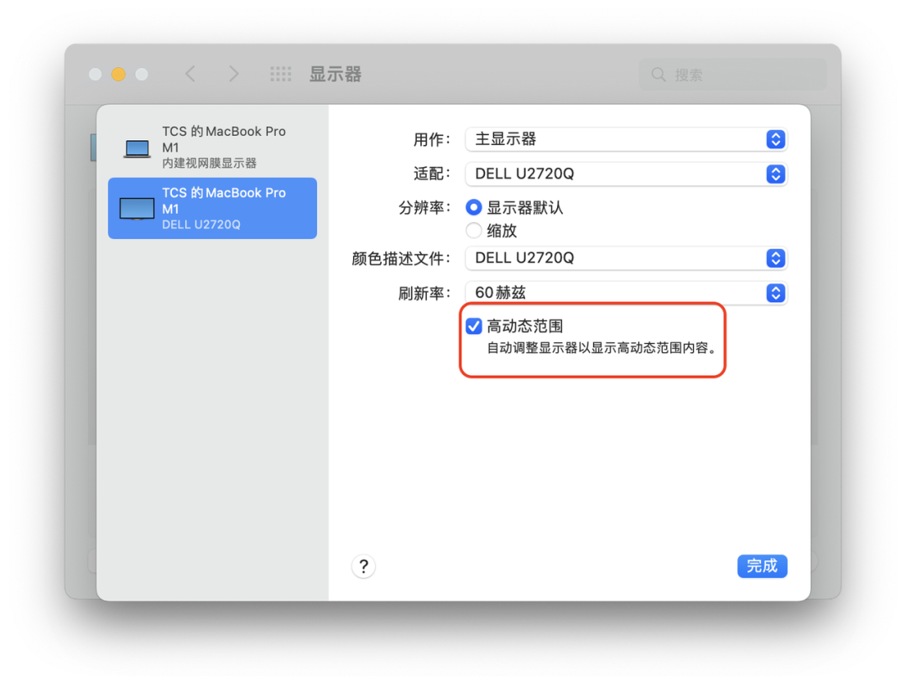Open the preference grid view icon
906x687 pixels.
pos(280,74)
